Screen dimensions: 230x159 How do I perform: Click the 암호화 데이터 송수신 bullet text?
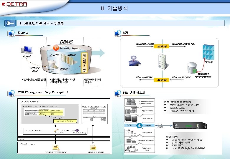click(x=93, y=81)
